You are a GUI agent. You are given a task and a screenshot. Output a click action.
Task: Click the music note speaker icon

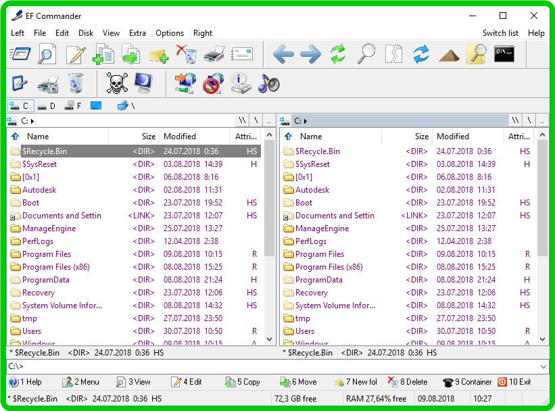pyautogui.click(x=269, y=84)
